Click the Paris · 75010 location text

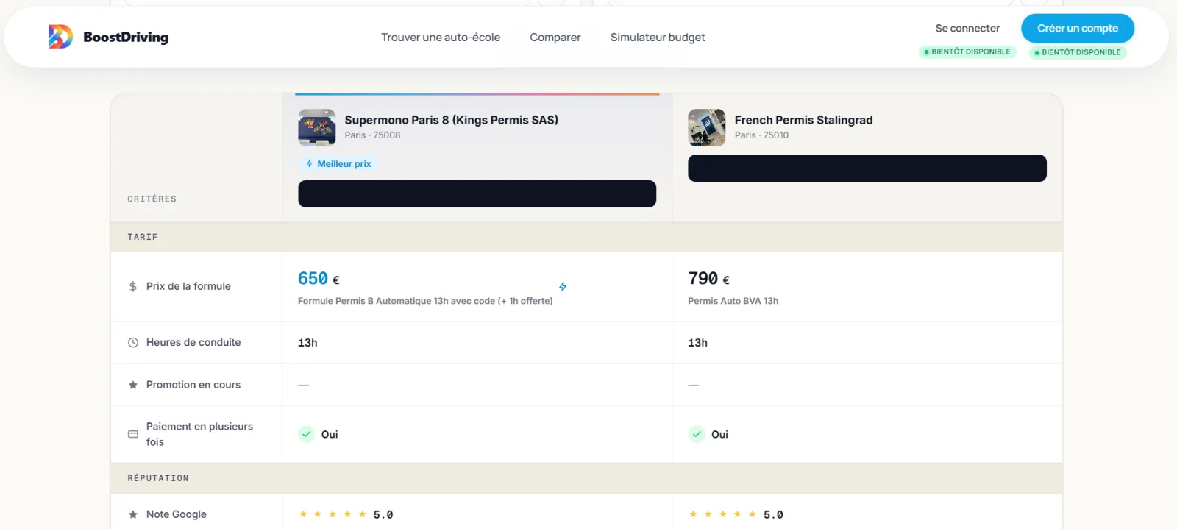tap(761, 135)
